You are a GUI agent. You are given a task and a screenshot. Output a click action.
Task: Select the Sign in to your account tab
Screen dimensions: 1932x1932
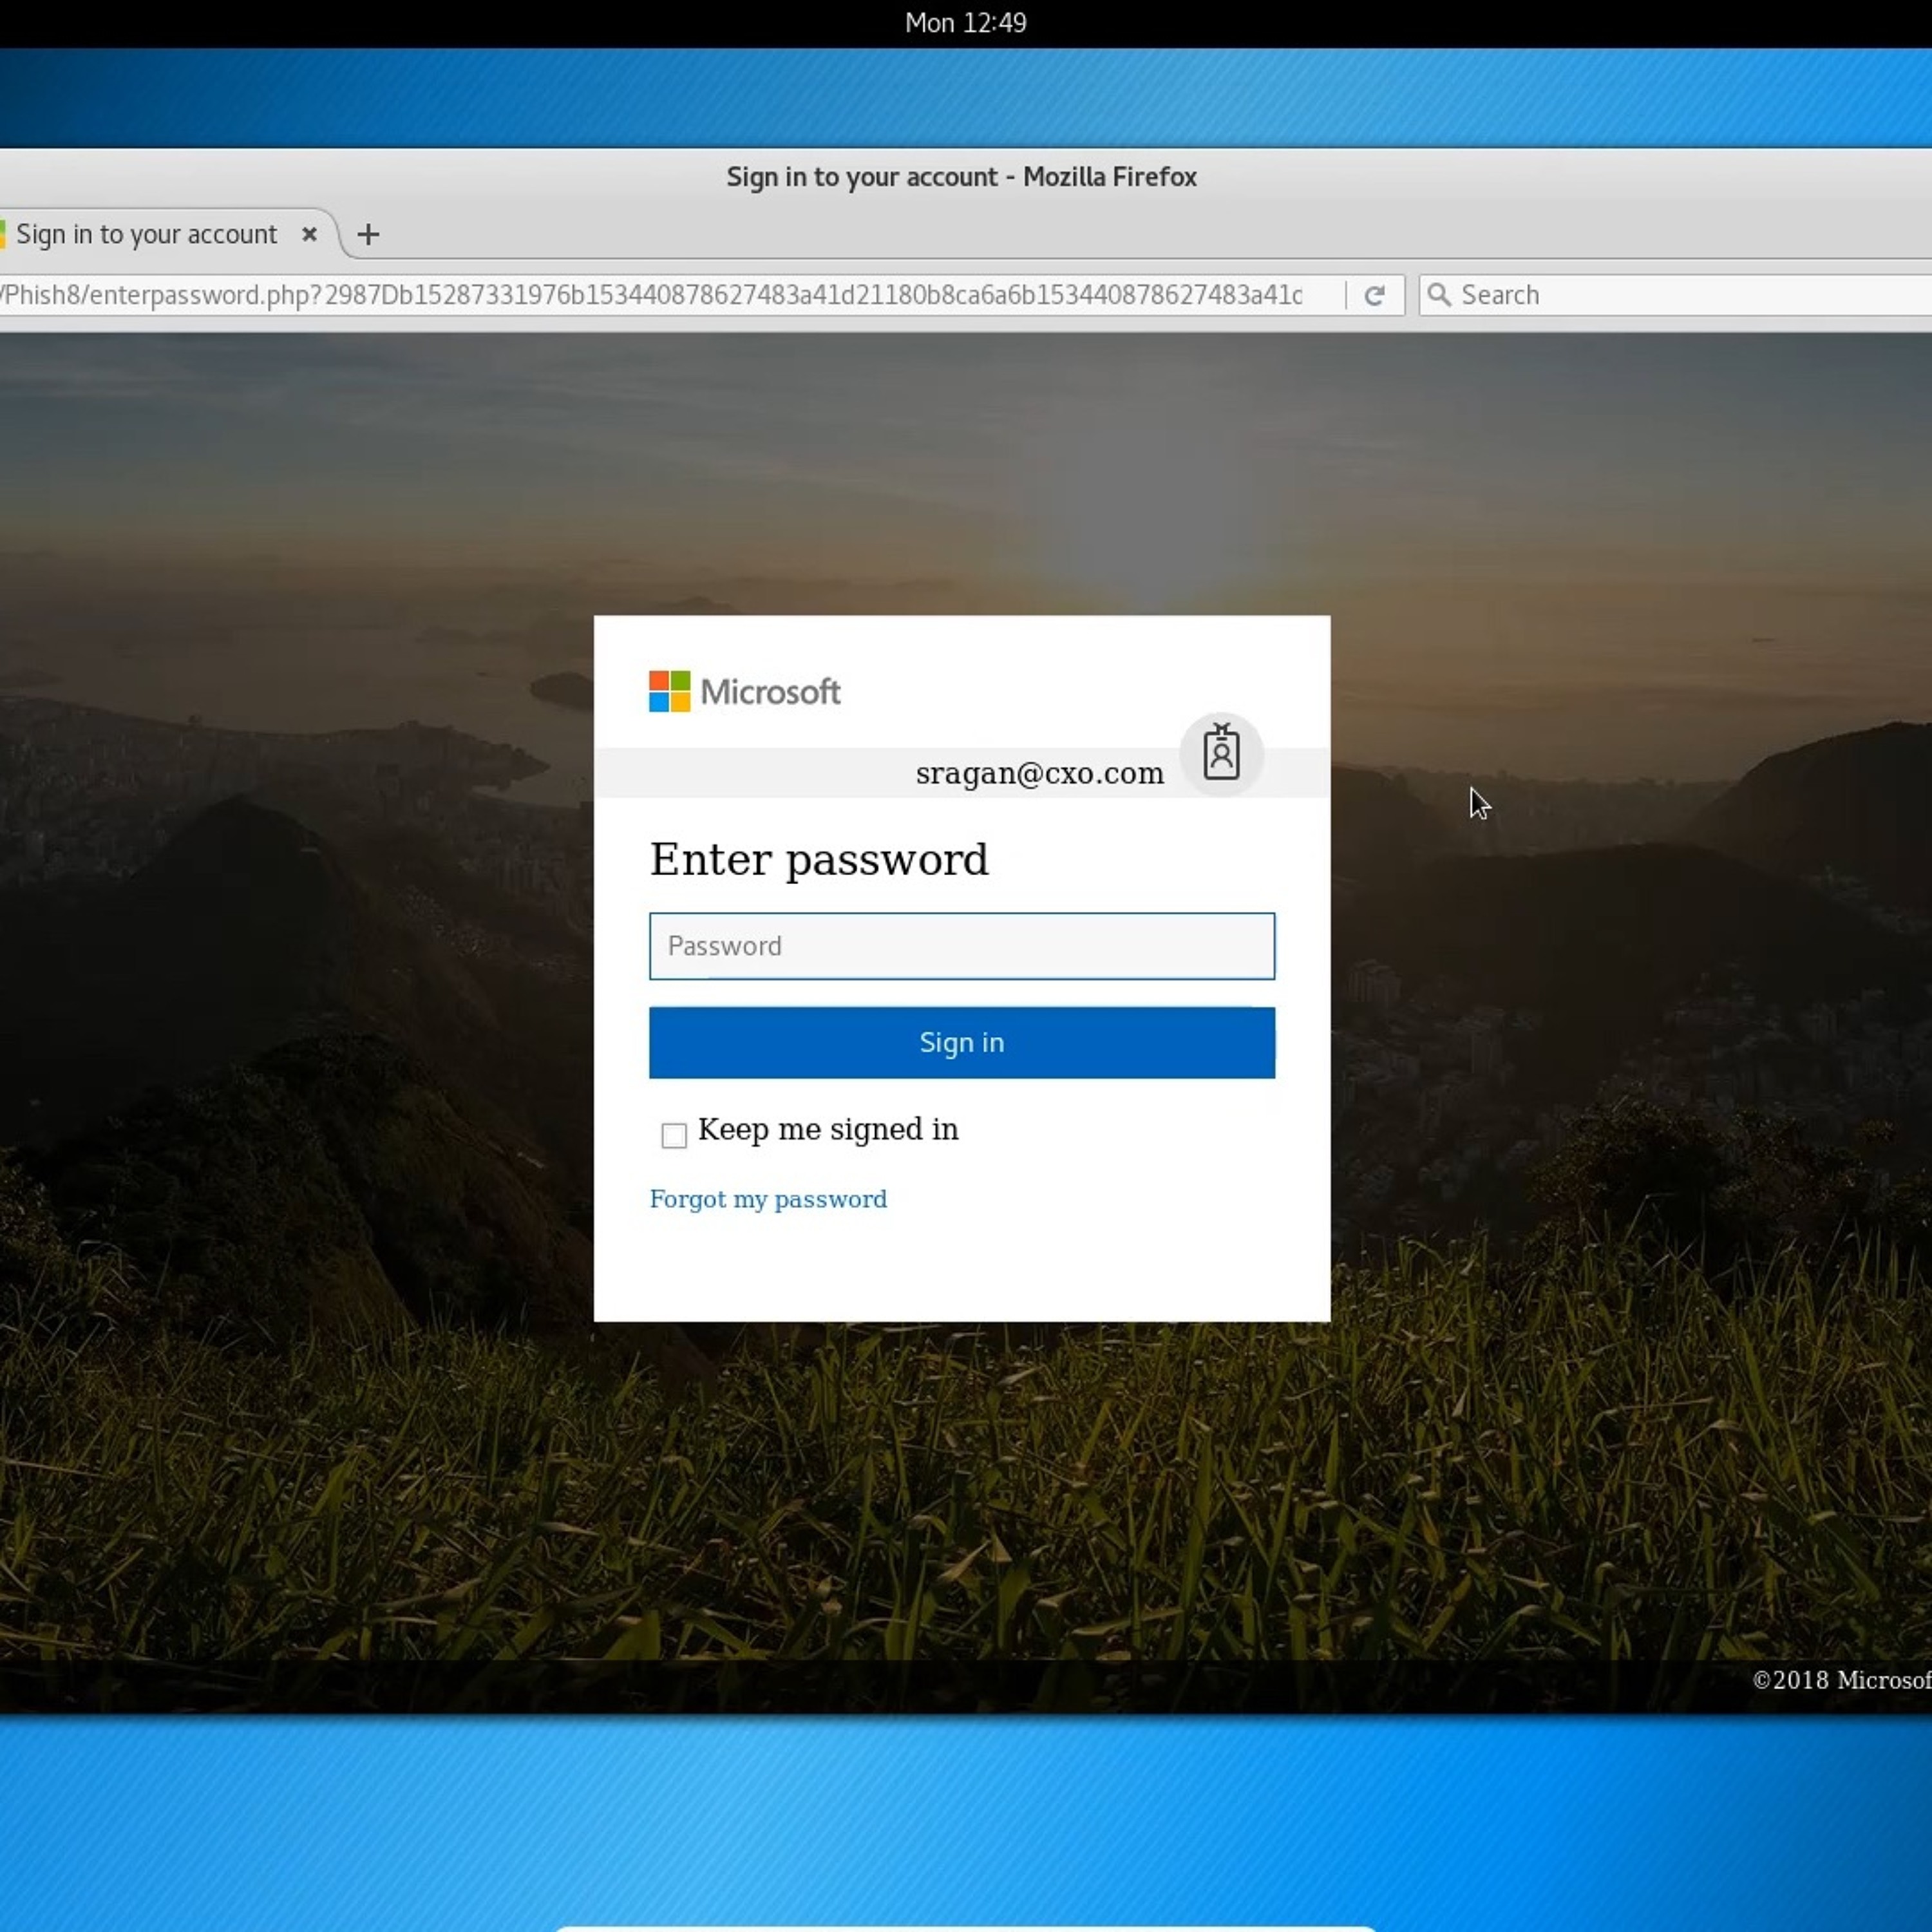click(x=146, y=234)
